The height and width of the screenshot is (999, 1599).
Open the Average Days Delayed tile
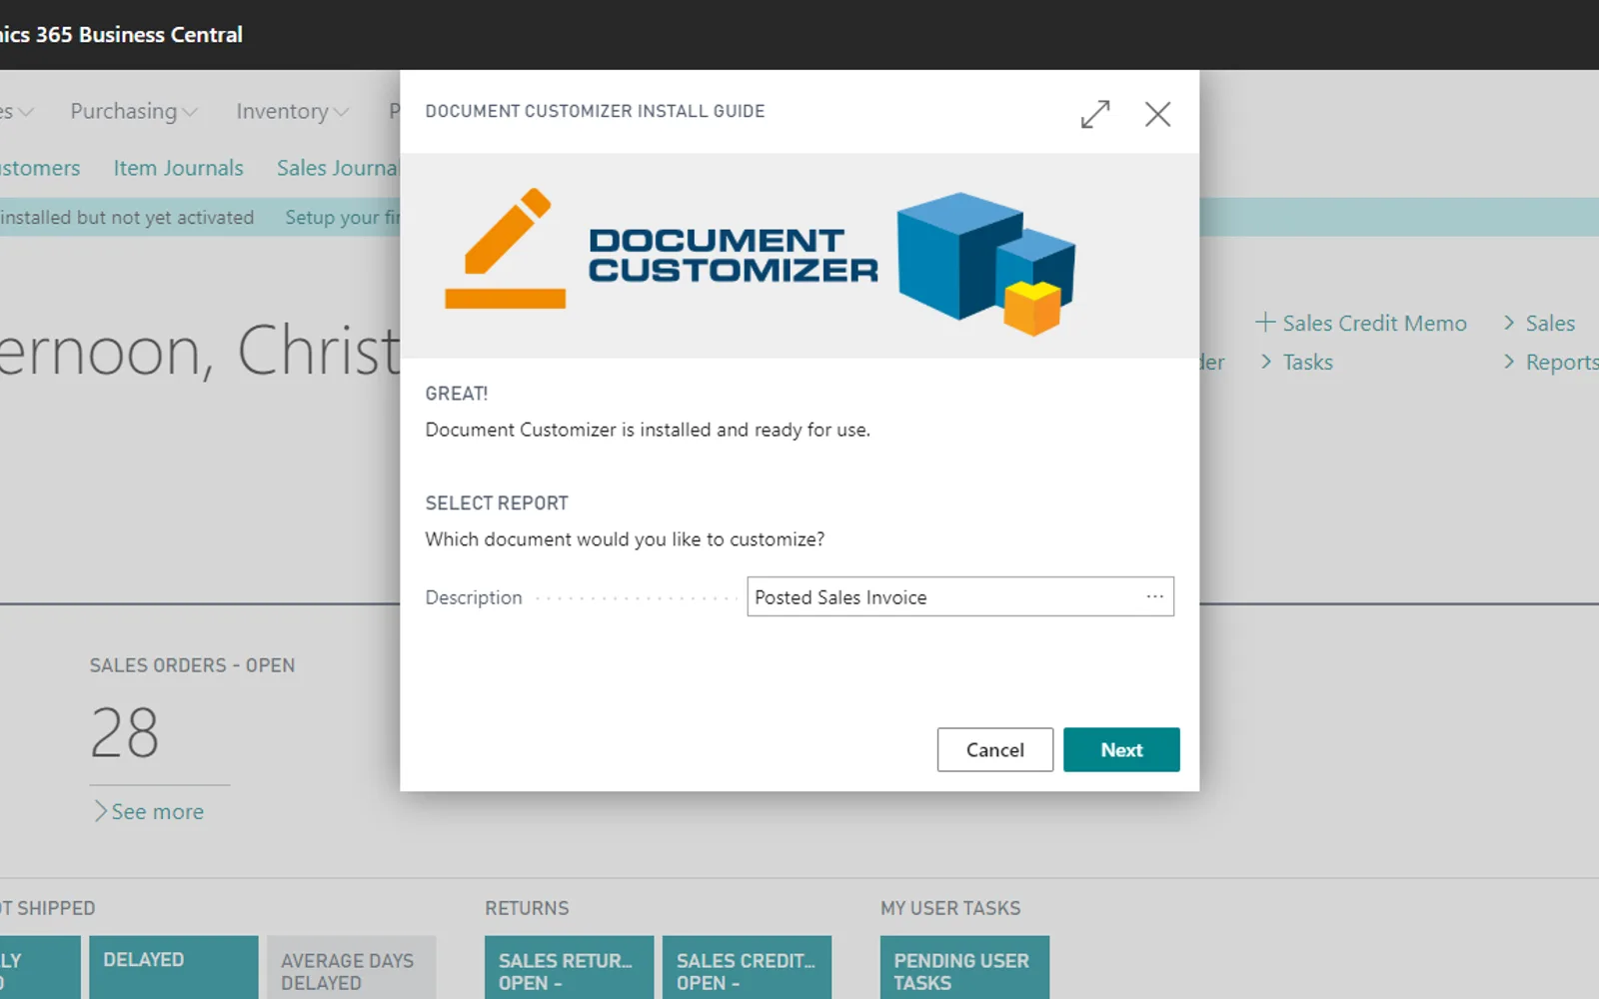[x=352, y=967]
